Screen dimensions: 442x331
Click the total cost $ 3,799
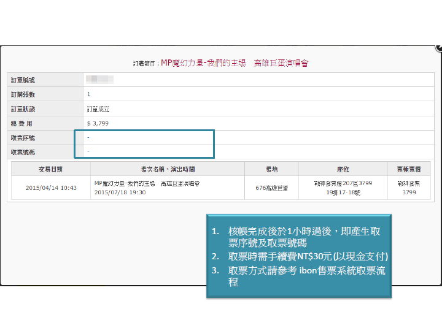click(98, 124)
